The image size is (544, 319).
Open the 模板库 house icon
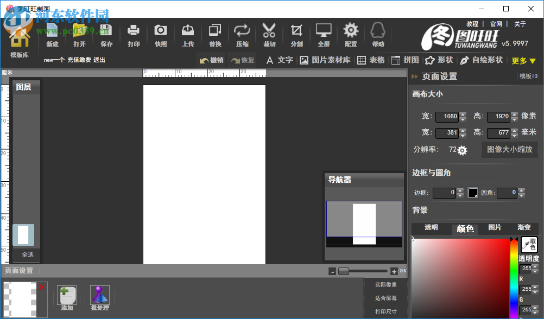tap(20, 38)
